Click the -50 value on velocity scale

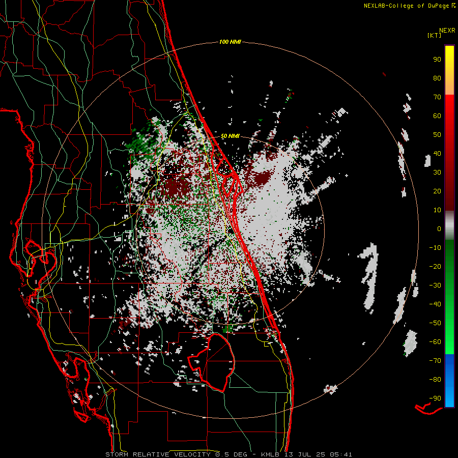coord(435,323)
